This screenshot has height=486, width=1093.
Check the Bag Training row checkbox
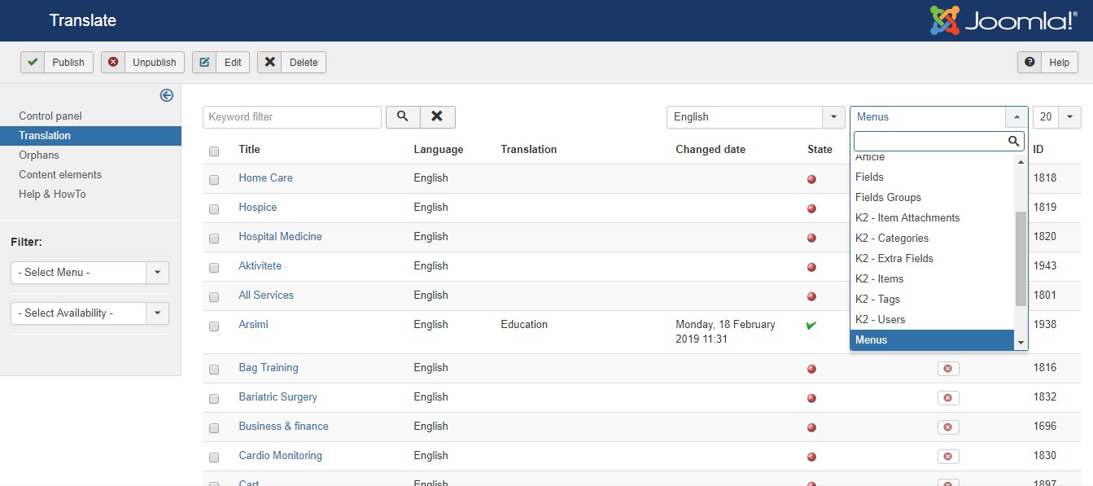214,370
